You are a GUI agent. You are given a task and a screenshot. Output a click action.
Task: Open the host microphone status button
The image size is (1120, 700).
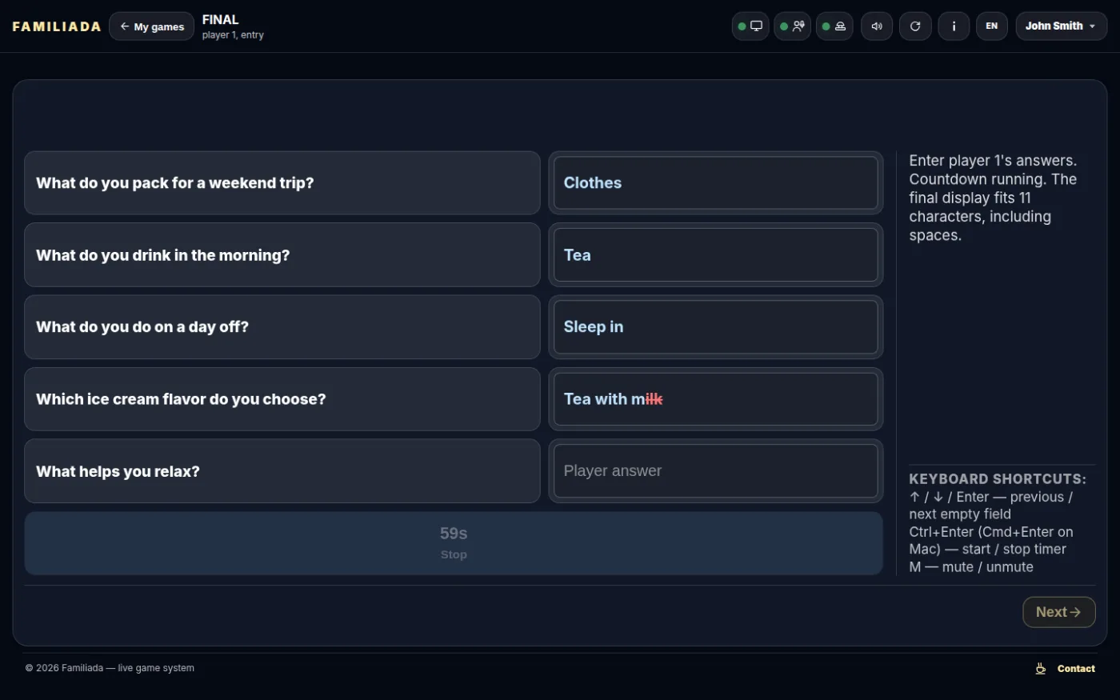(792, 26)
